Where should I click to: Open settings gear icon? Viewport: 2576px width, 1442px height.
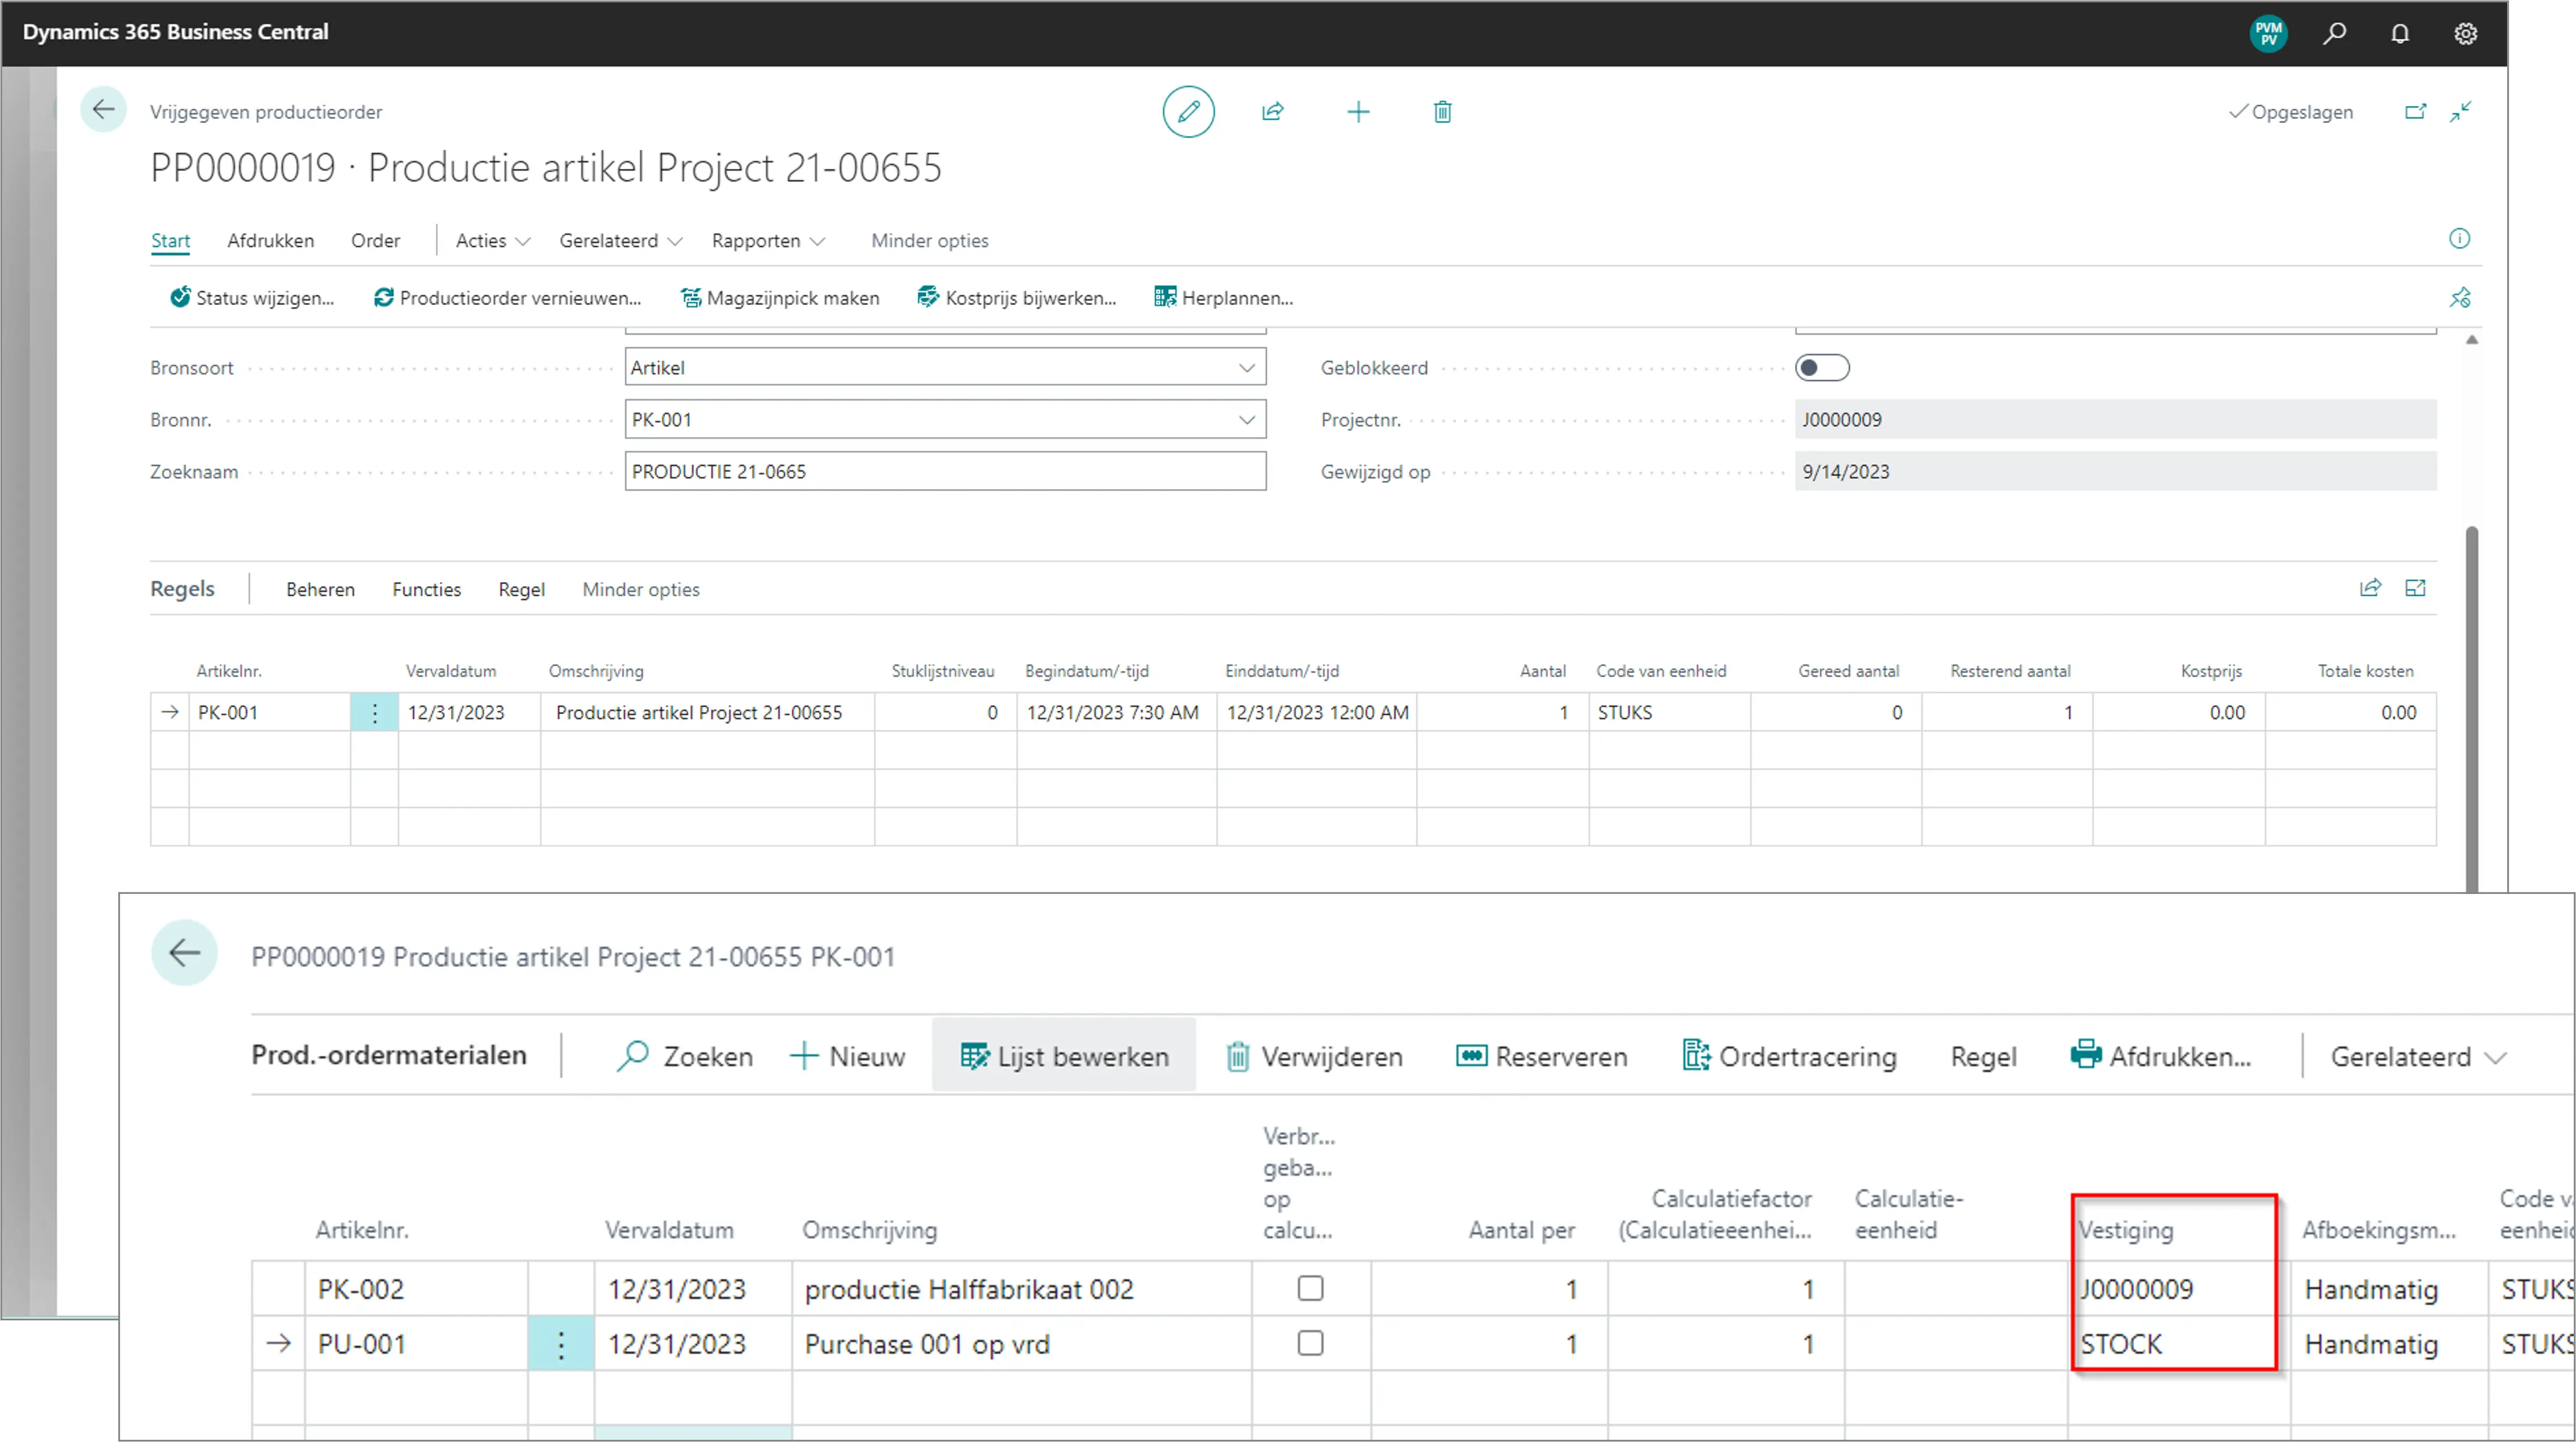pos(2466,33)
